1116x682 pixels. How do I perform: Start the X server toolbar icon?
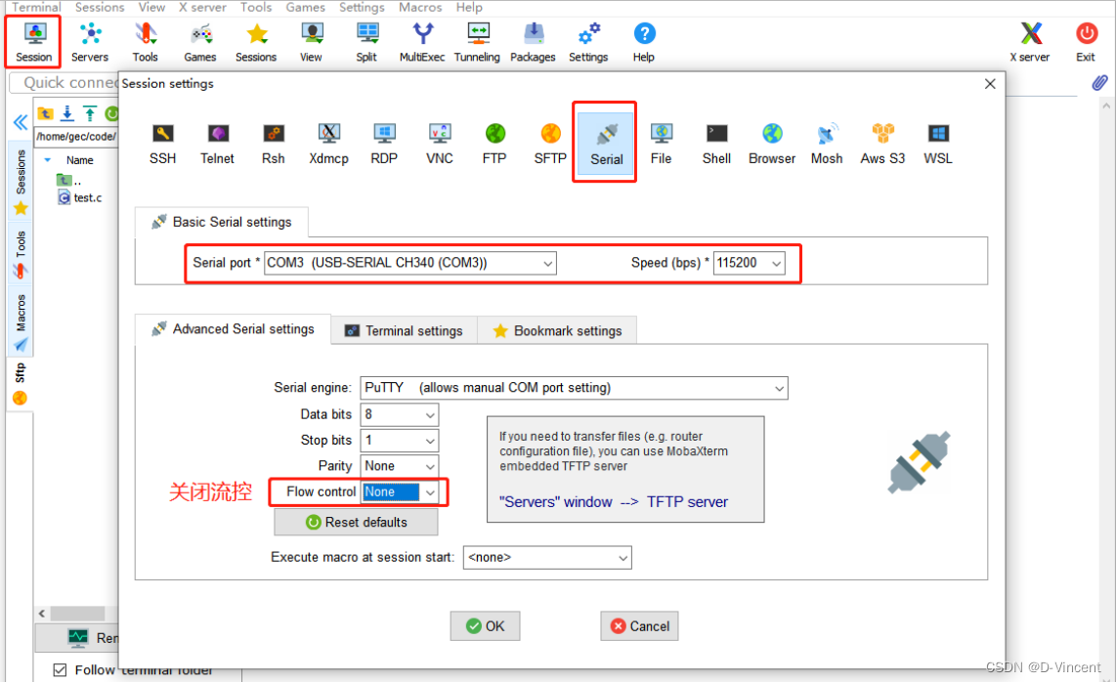[x=1030, y=42]
